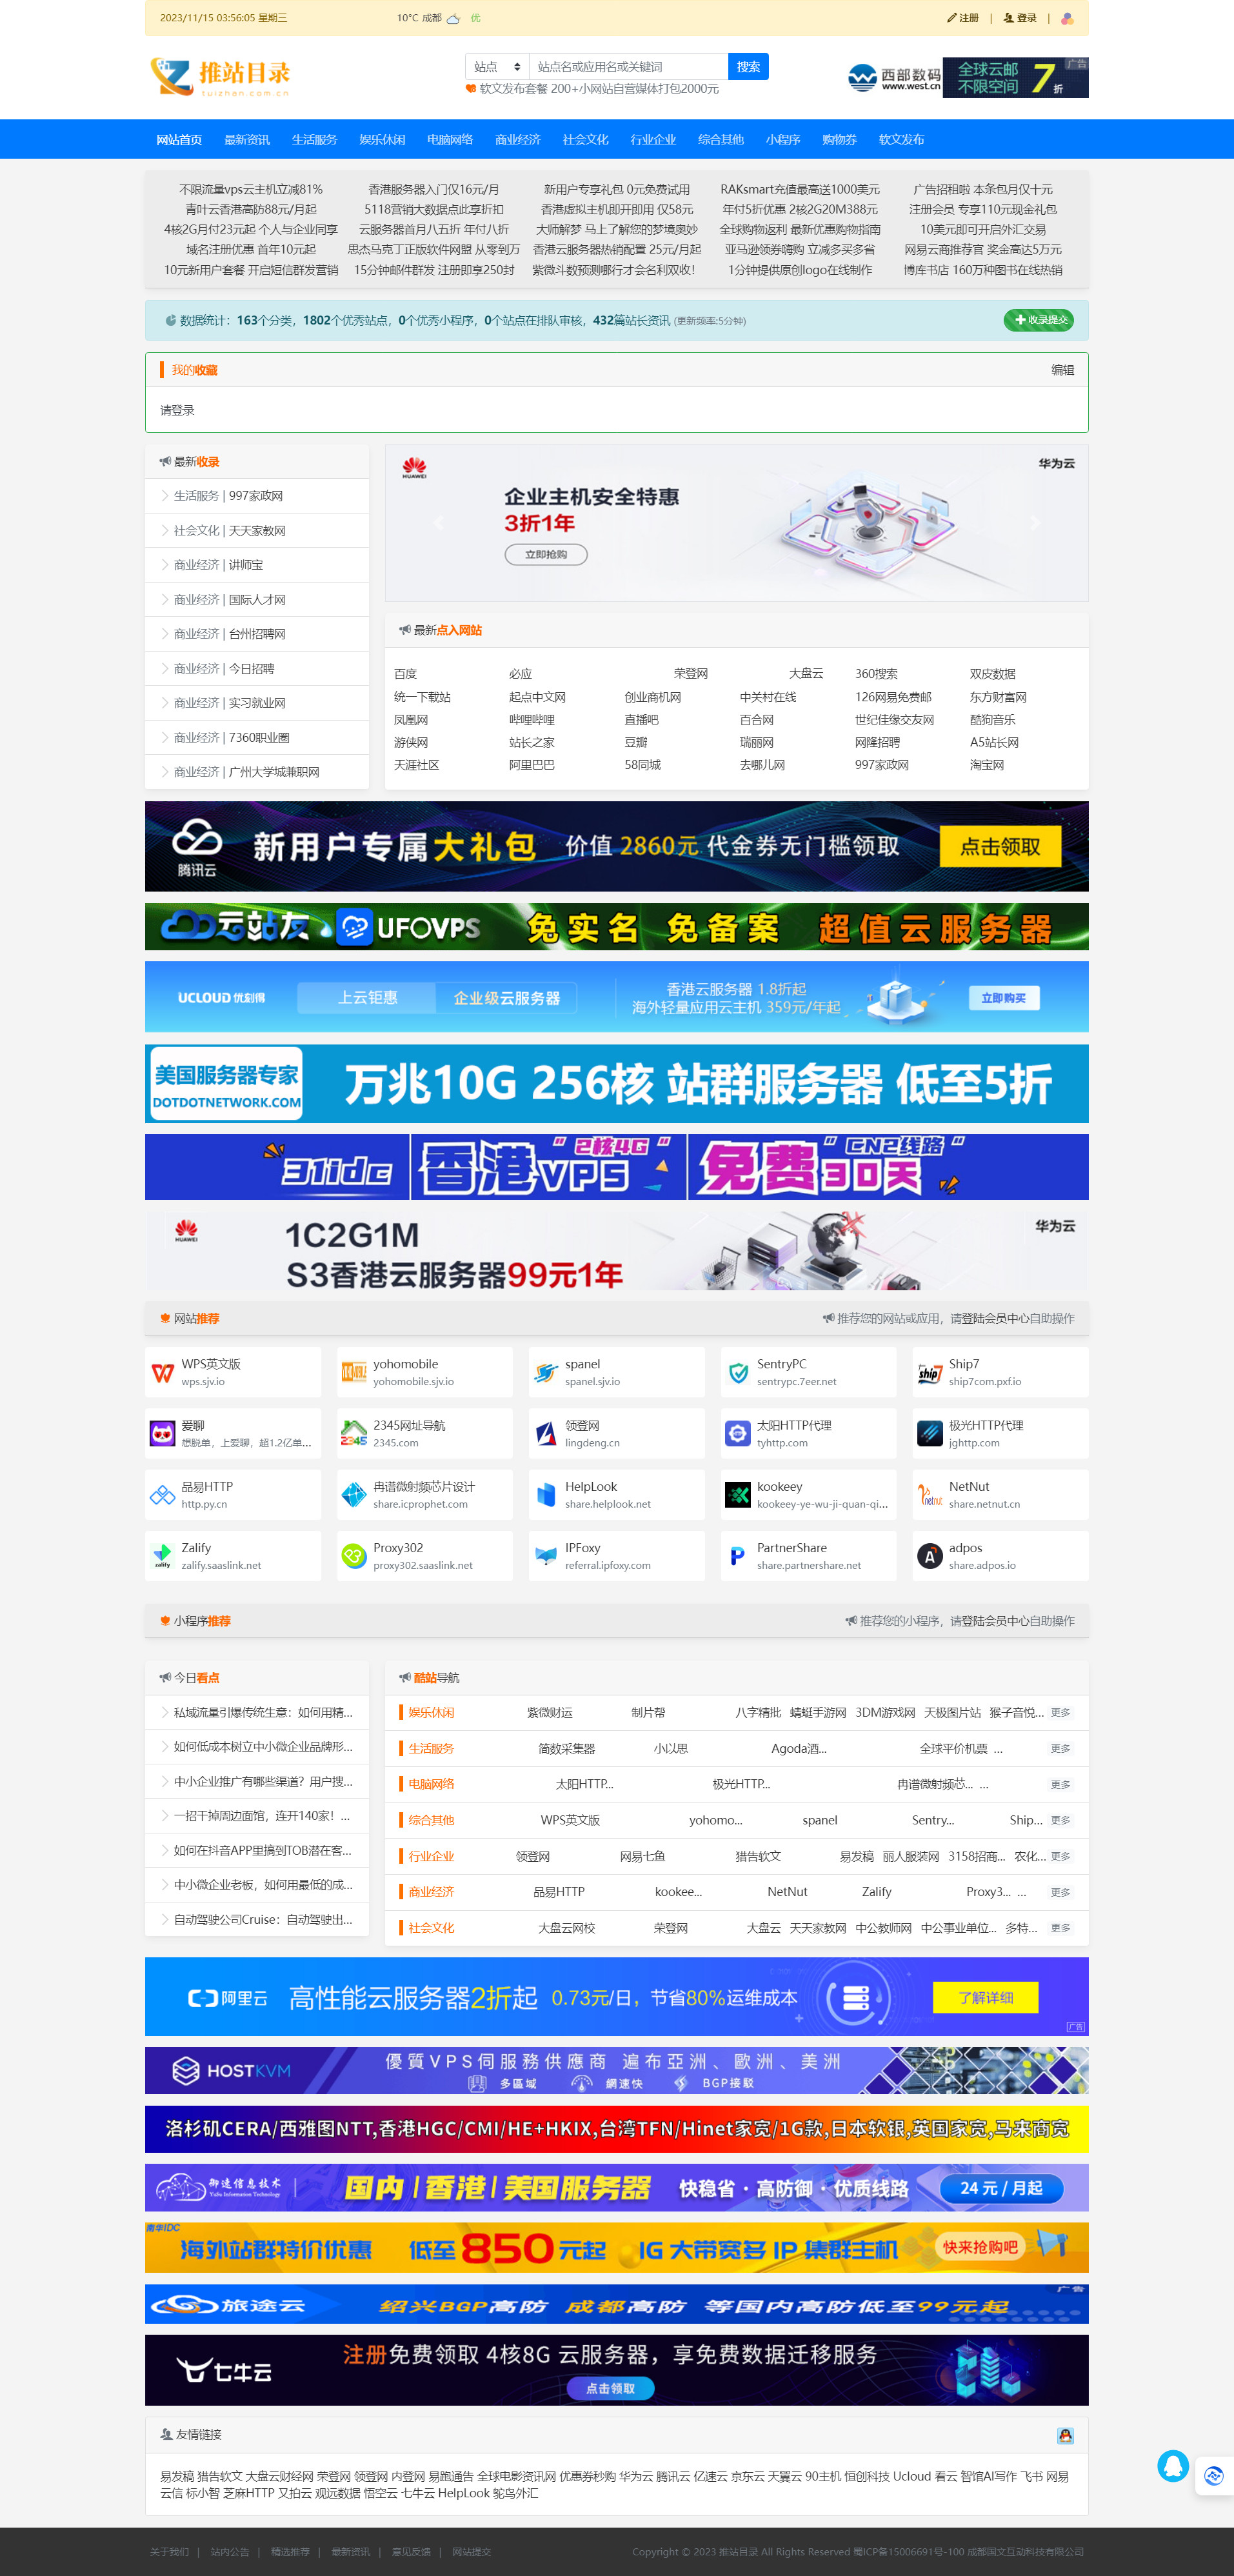Image resolution: width=1234 pixels, height=2576 pixels.
Task: Click the 推站目录 site logo
Action: [x=221, y=76]
